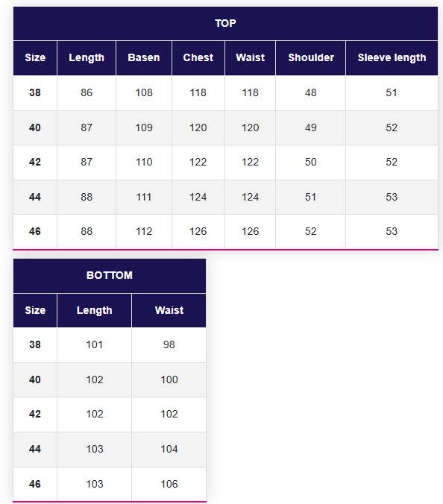Click the Shoulder value 48 cell
This screenshot has height=504, width=443.
(310, 93)
